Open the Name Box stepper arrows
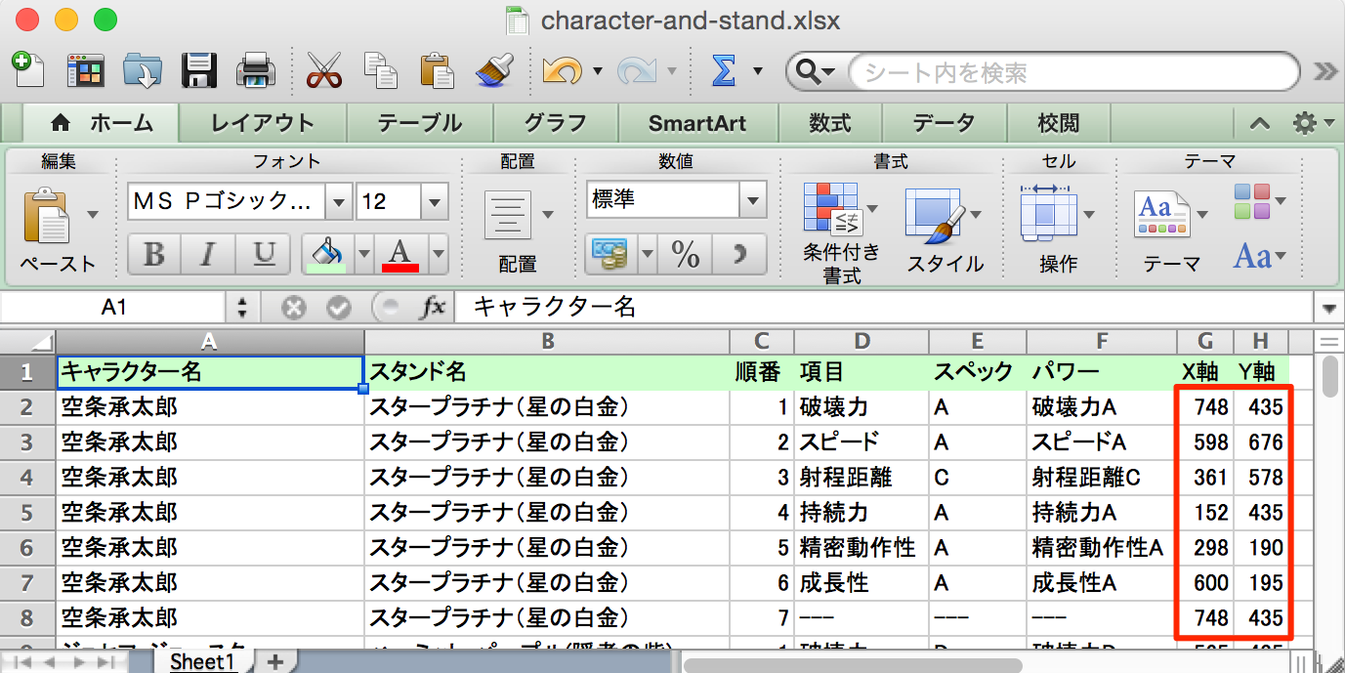The width and height of the screenshot is (1345, 673). coord(241,309)
